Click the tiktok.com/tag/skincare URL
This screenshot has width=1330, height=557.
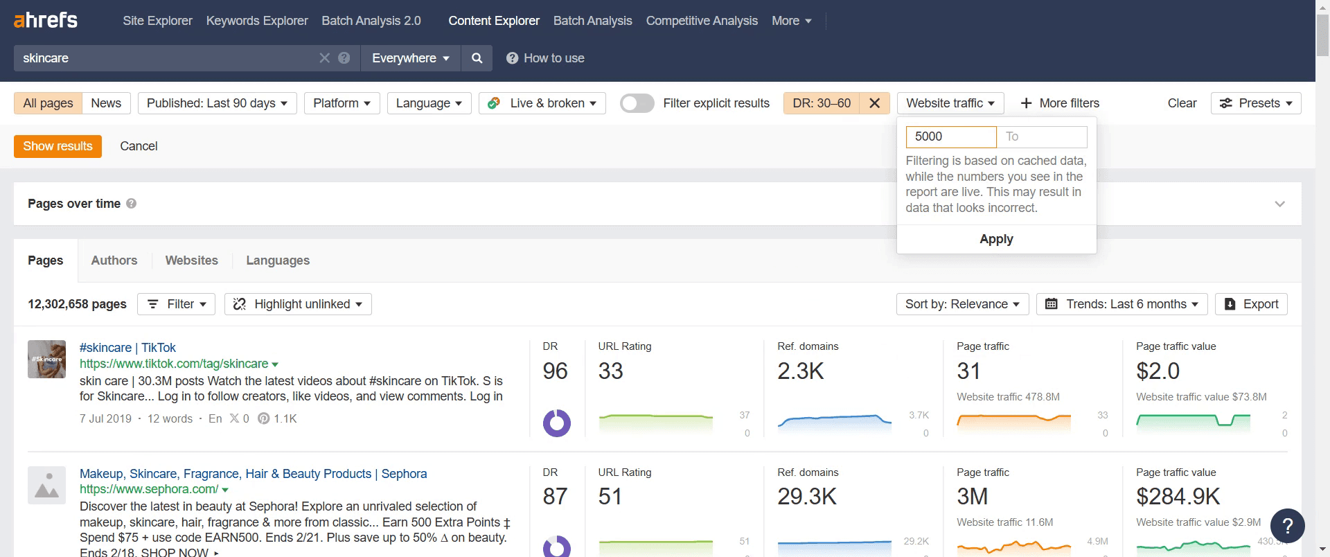coord(174,364)
